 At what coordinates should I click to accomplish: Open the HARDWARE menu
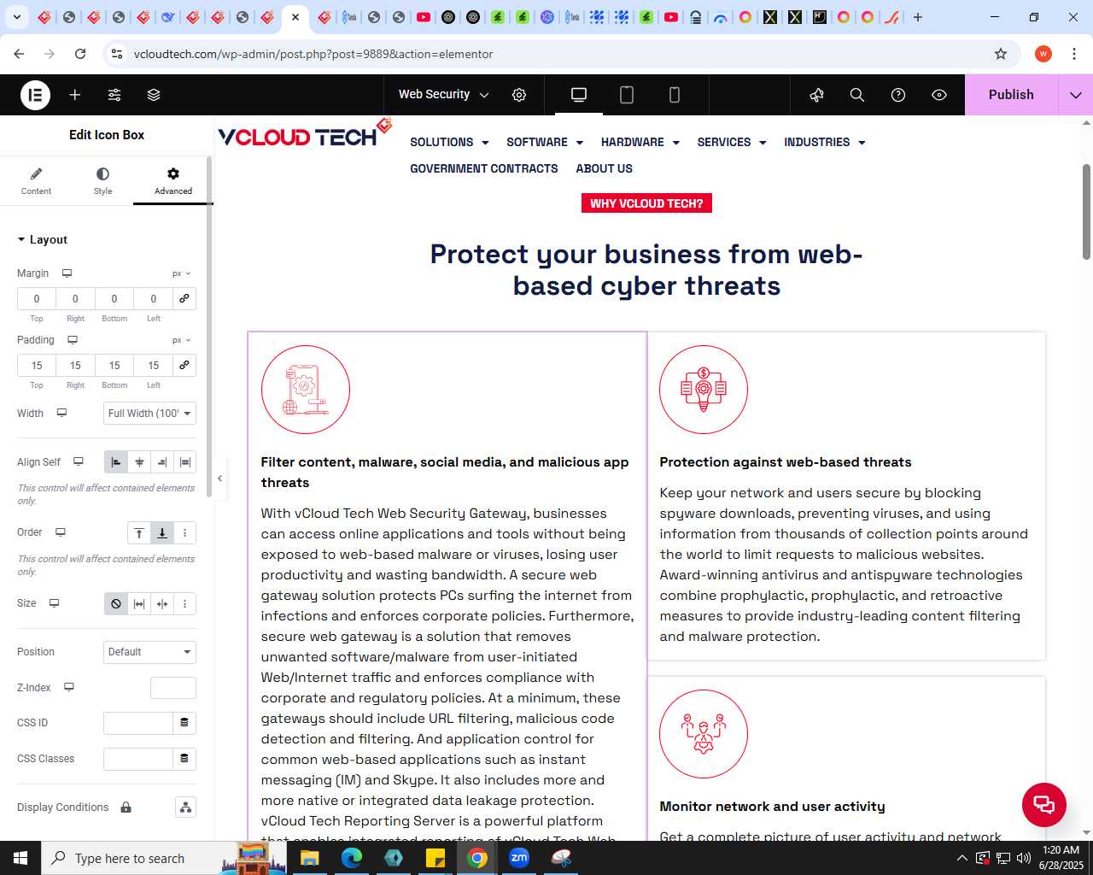(640, 143)
